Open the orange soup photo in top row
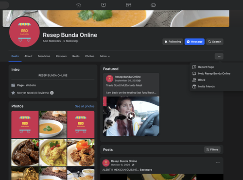 53,124
